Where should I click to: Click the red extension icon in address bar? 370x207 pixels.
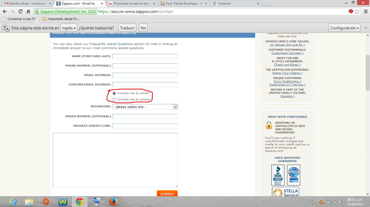point(350,11)
